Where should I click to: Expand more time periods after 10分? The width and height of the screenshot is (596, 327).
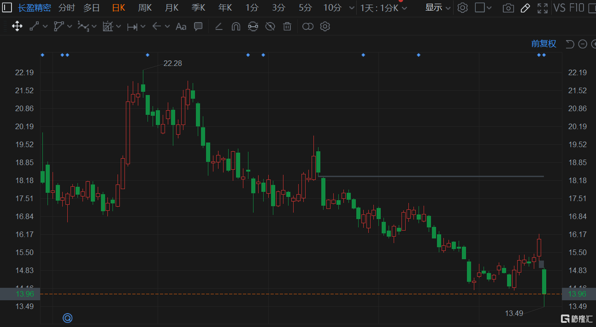352,8
